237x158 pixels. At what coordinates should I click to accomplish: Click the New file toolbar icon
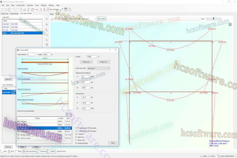(2, 10)
